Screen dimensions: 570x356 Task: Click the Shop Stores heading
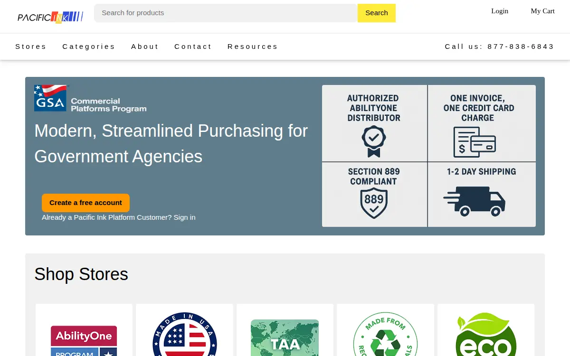pos(81,274)
